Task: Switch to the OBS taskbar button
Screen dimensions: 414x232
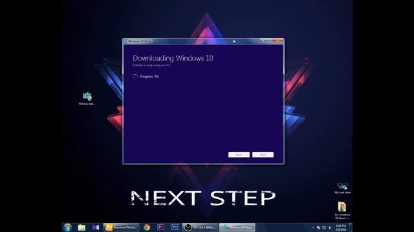Action: click(201, 227)
